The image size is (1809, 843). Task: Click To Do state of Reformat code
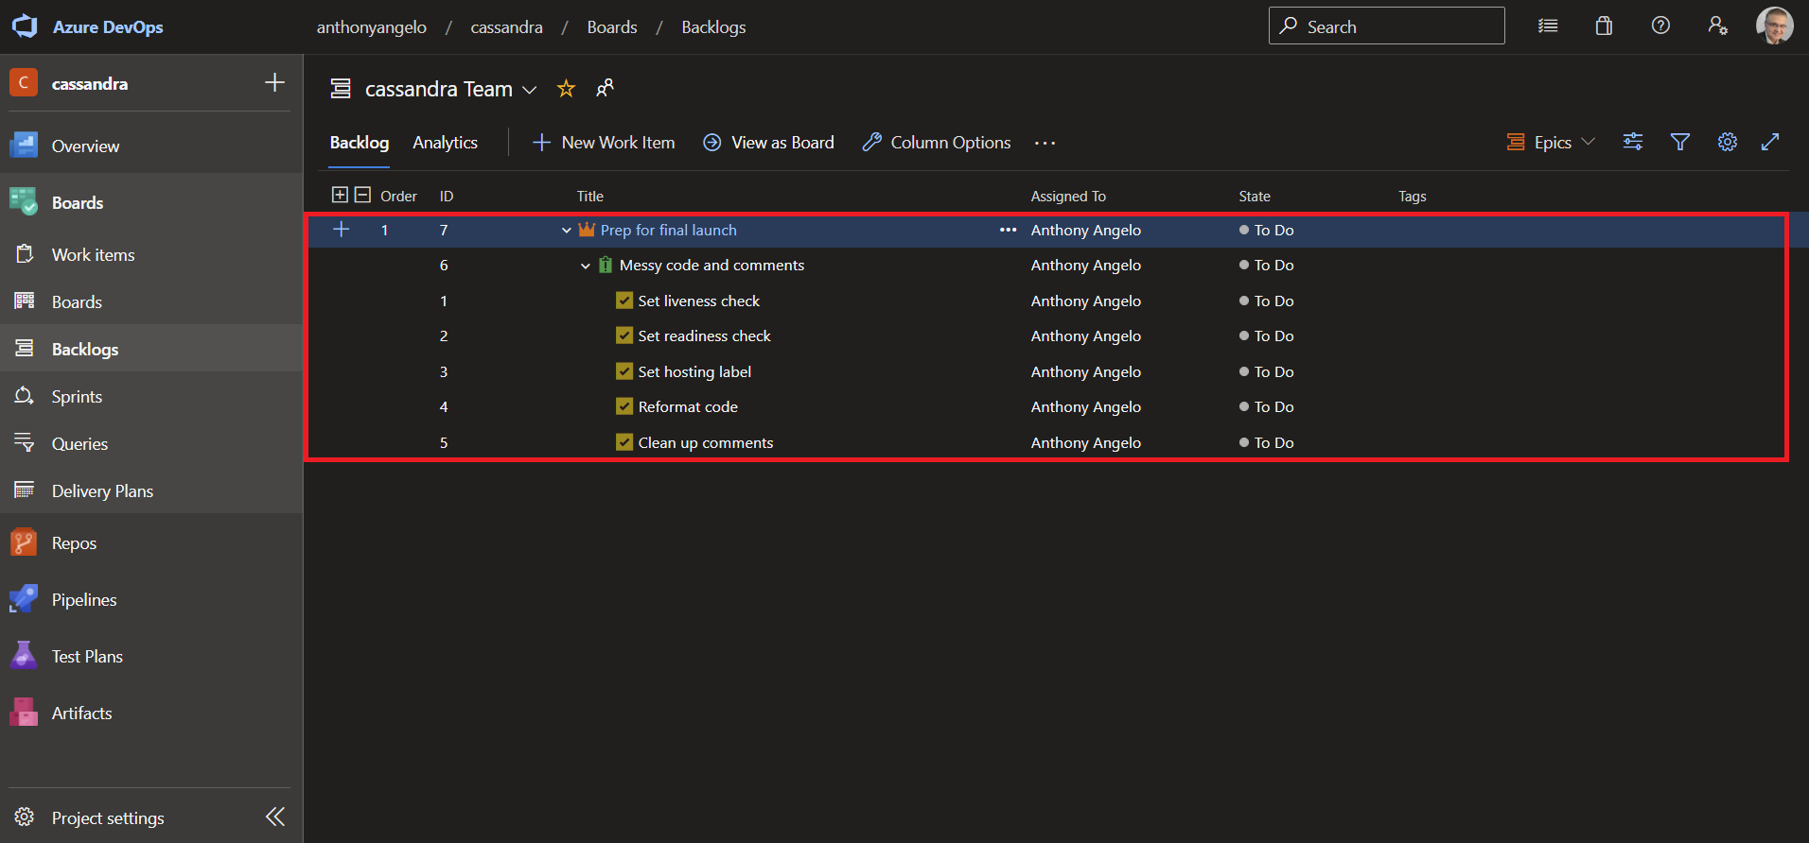tap(1266, 406)
